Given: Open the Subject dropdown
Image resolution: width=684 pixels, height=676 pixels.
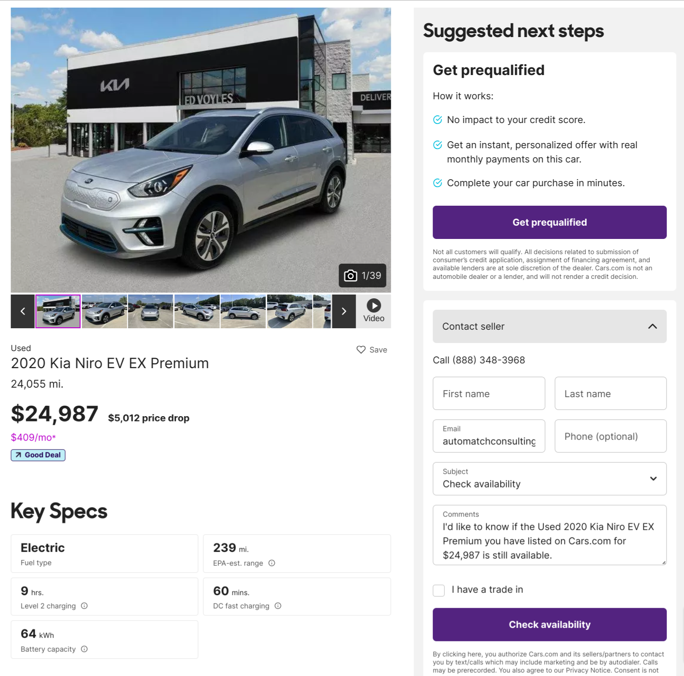Looking at the screenshot, I should click(549, 478).
